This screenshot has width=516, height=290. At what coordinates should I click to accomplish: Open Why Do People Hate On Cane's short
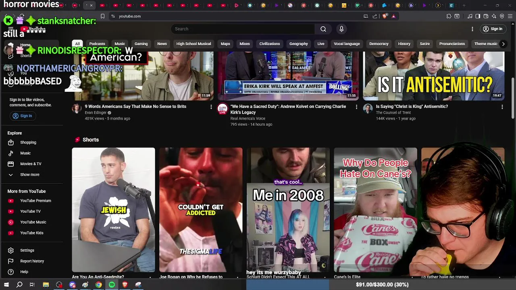click(x=375, y=210)
